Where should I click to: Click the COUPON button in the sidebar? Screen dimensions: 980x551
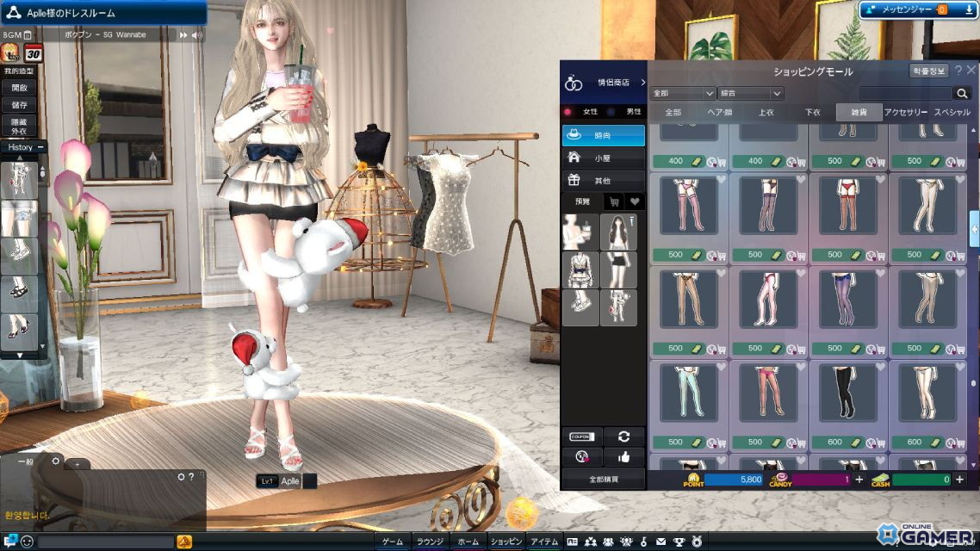click(582, 436)
